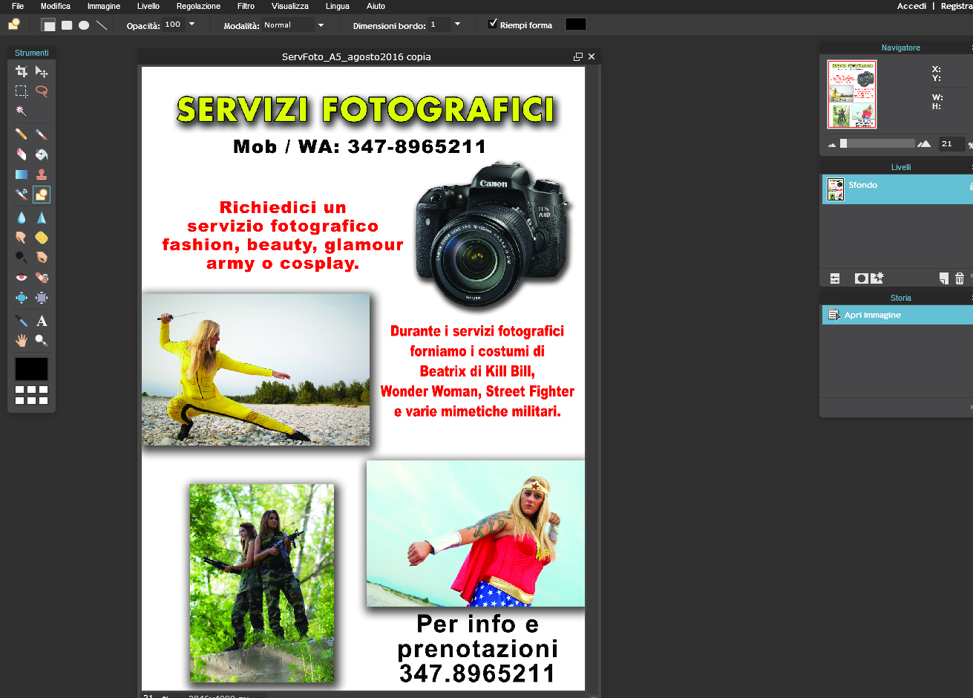Select the Red Eye Reduction tool

22,277
